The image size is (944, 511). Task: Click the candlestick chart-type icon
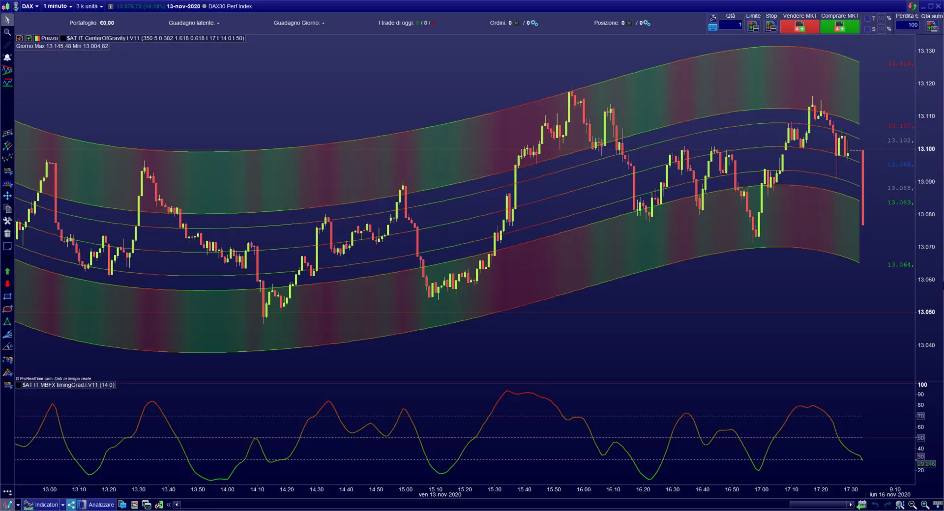[x=5, y=6]
